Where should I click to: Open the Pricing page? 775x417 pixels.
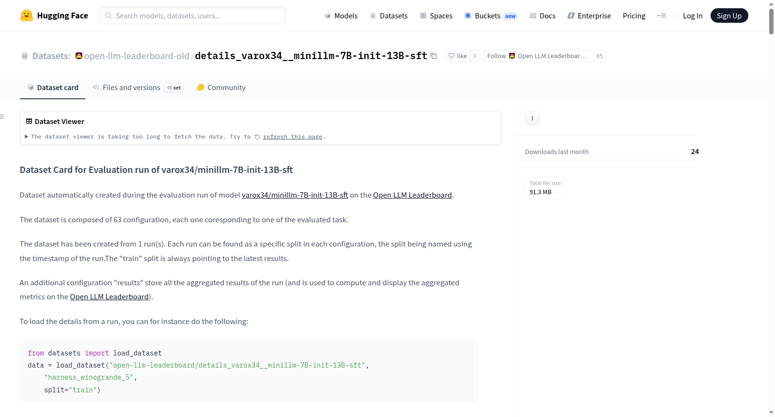pyautogui.click(x=634, y=16)
